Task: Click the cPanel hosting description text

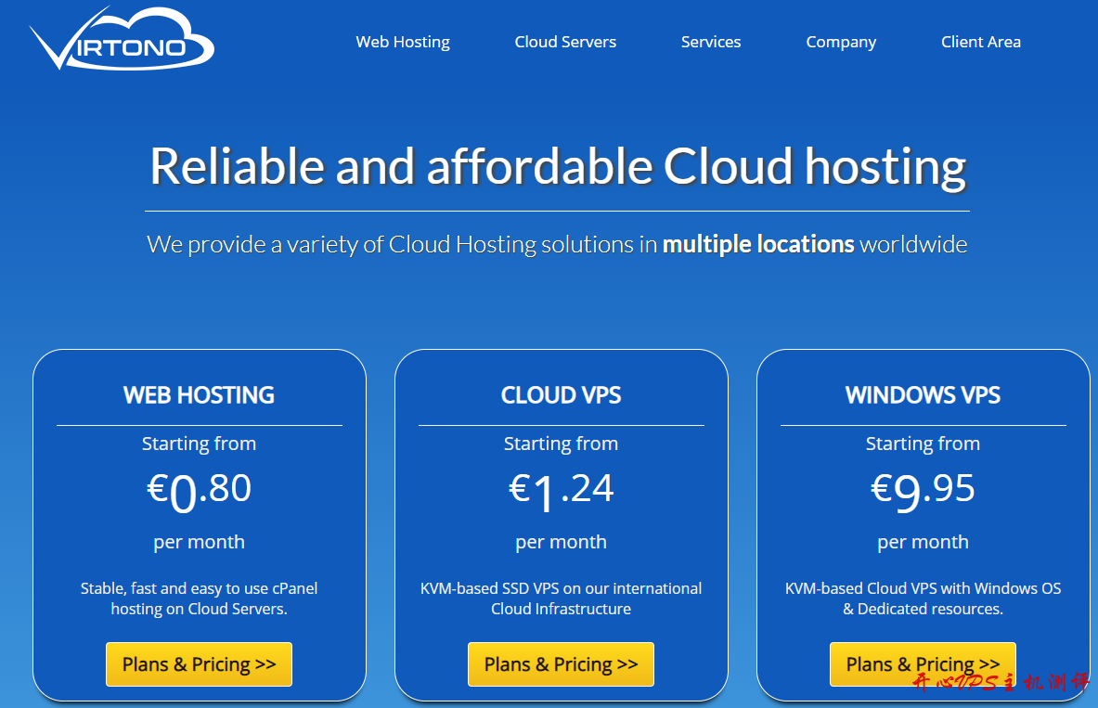Action: point(199,599)
